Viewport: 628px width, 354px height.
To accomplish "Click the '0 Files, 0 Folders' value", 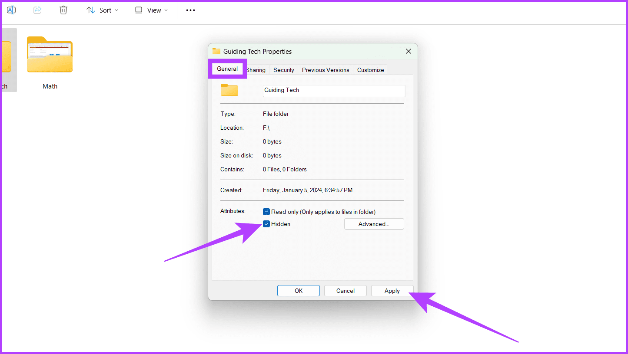I will click(285, 169).
